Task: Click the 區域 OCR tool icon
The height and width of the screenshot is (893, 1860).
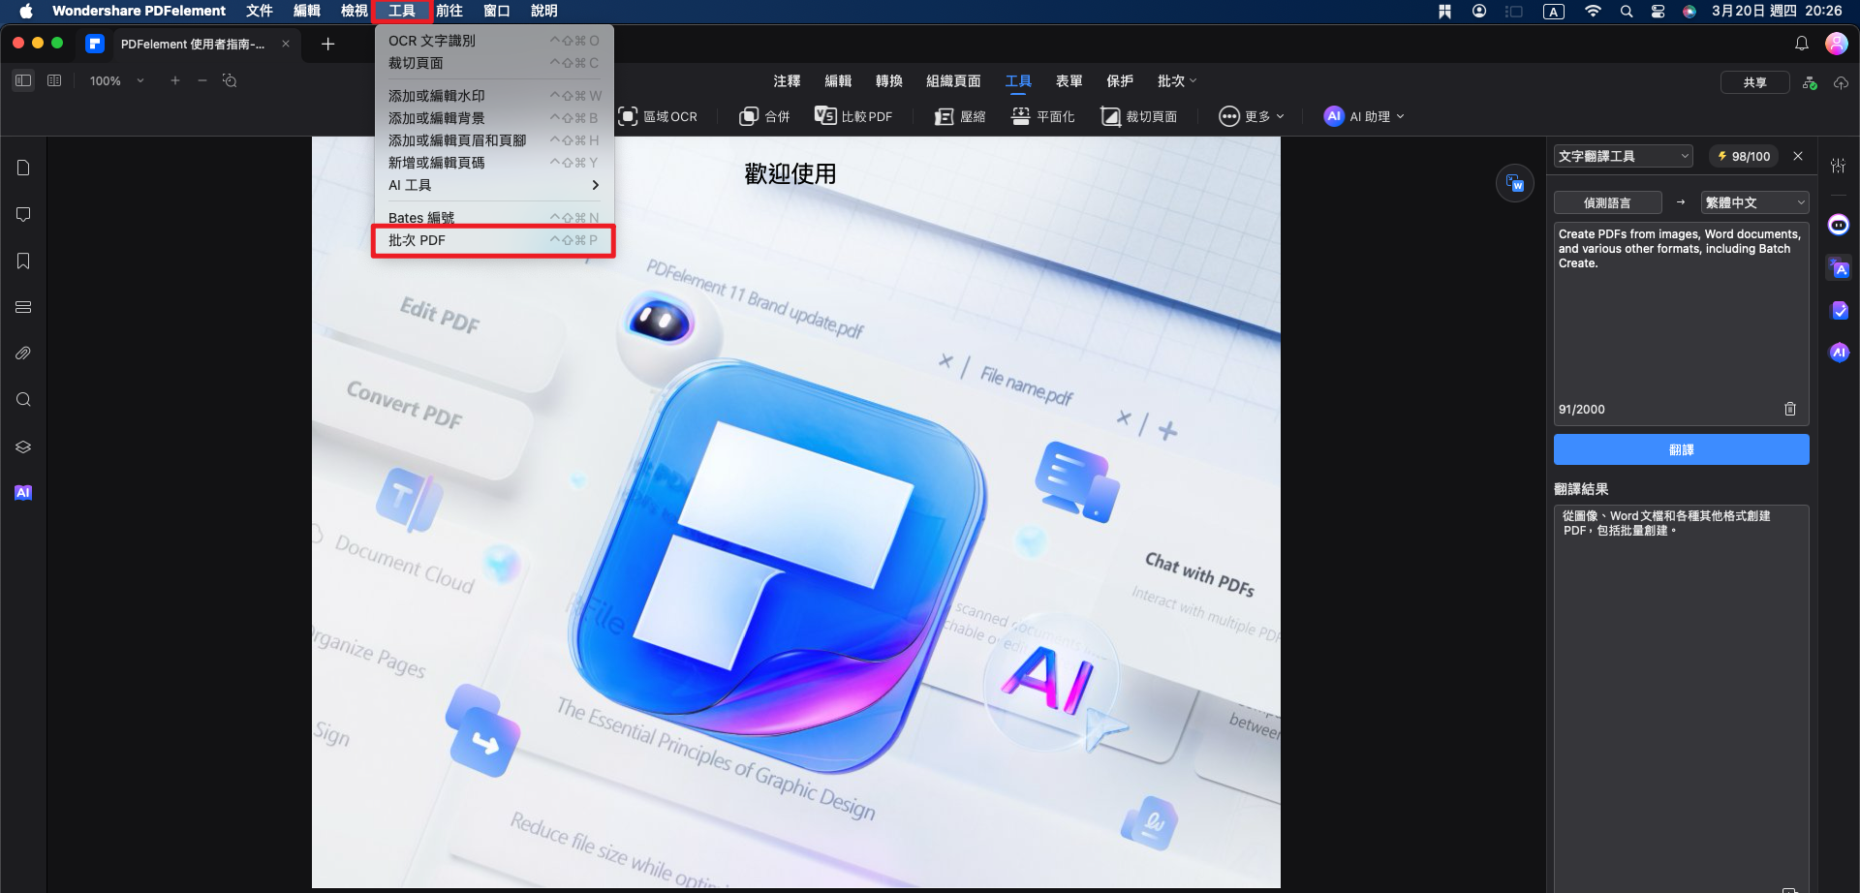Action: pyautogui.click(x=628, y=116)
